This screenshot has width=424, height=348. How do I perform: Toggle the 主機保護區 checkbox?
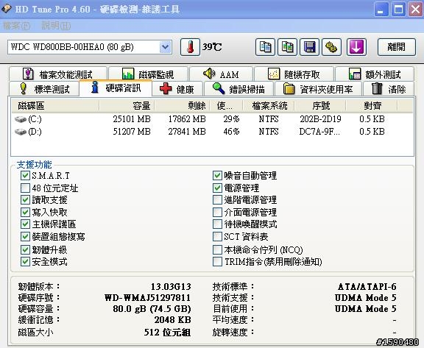click(25, 224)
